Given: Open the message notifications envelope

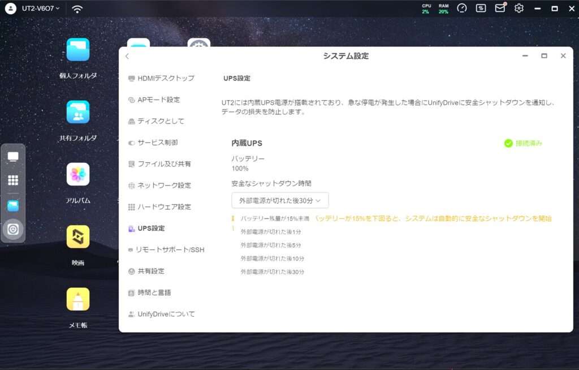Looking at the screenshot, I should (500, 8).
